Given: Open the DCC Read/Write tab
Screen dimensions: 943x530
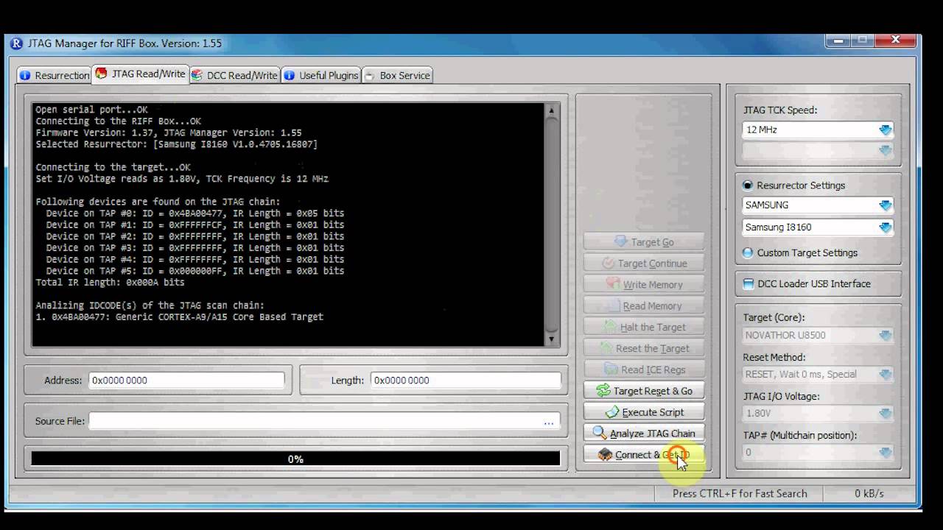Looking at the screenshot, I should pos(234,75).
